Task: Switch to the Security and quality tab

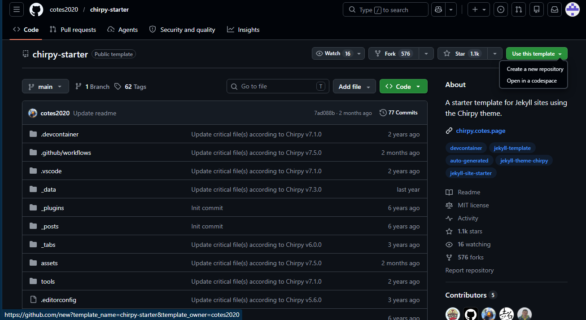Action: [x=182, y=30]
